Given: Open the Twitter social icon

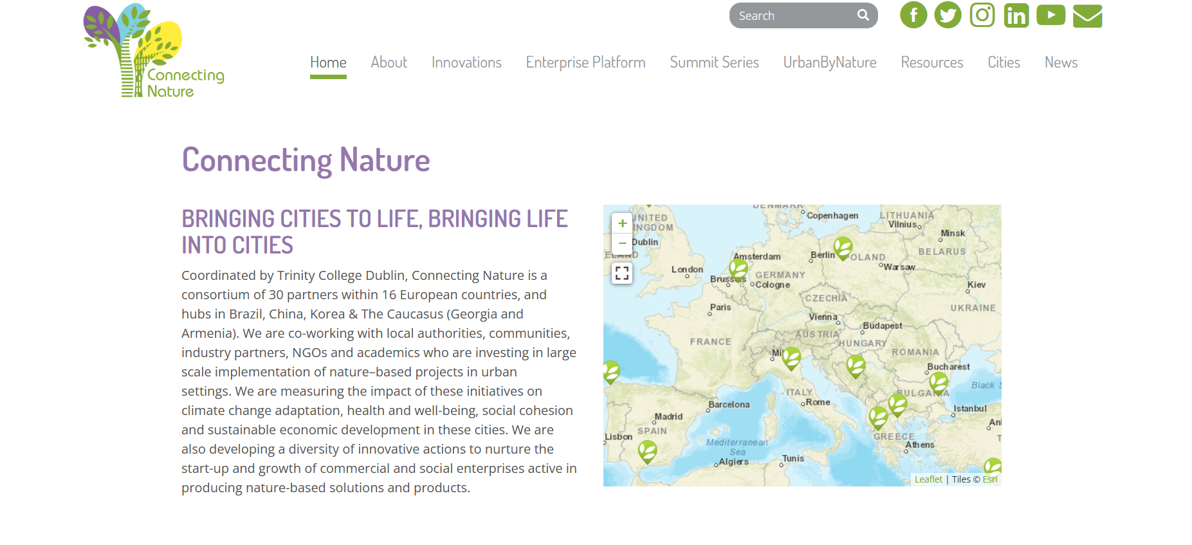Looking at the screenshot, I should click(x=948, y=15).
